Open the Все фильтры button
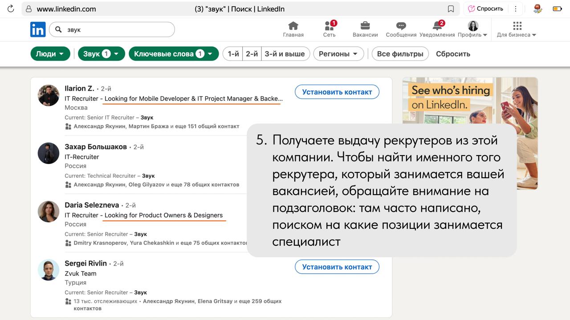 [400, 54]
